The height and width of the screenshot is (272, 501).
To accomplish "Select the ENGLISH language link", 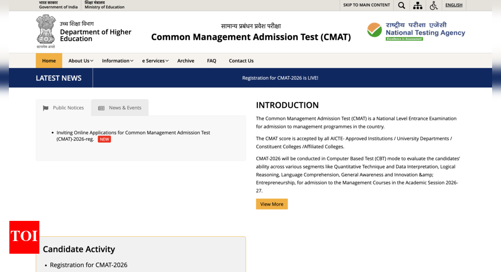I will (453, 5).
